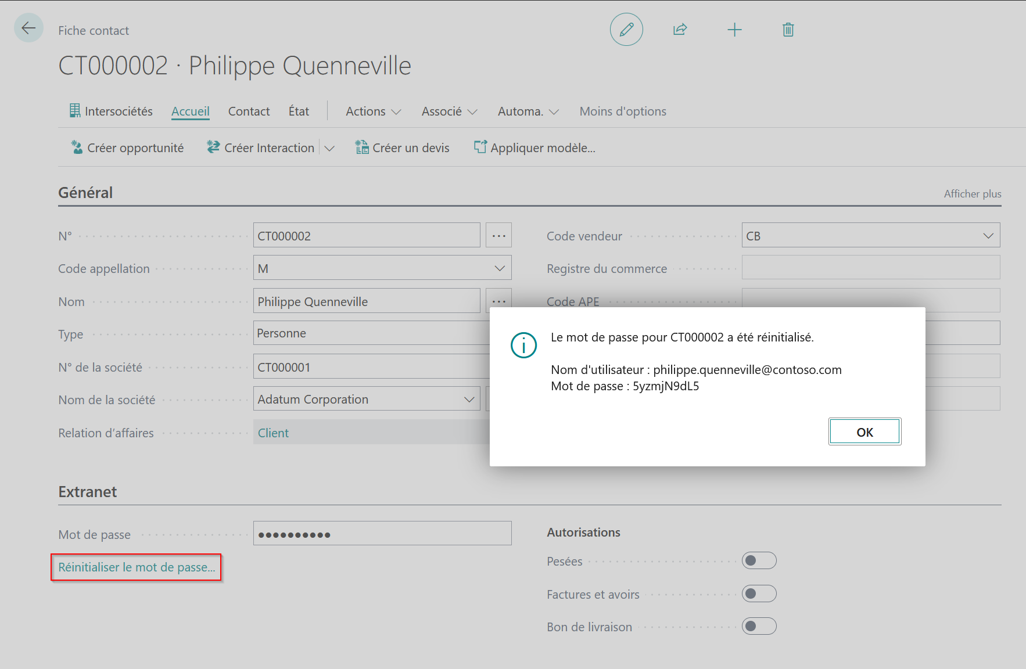Click Moins d'options
1026x669 pixels.
coord(623,111)
